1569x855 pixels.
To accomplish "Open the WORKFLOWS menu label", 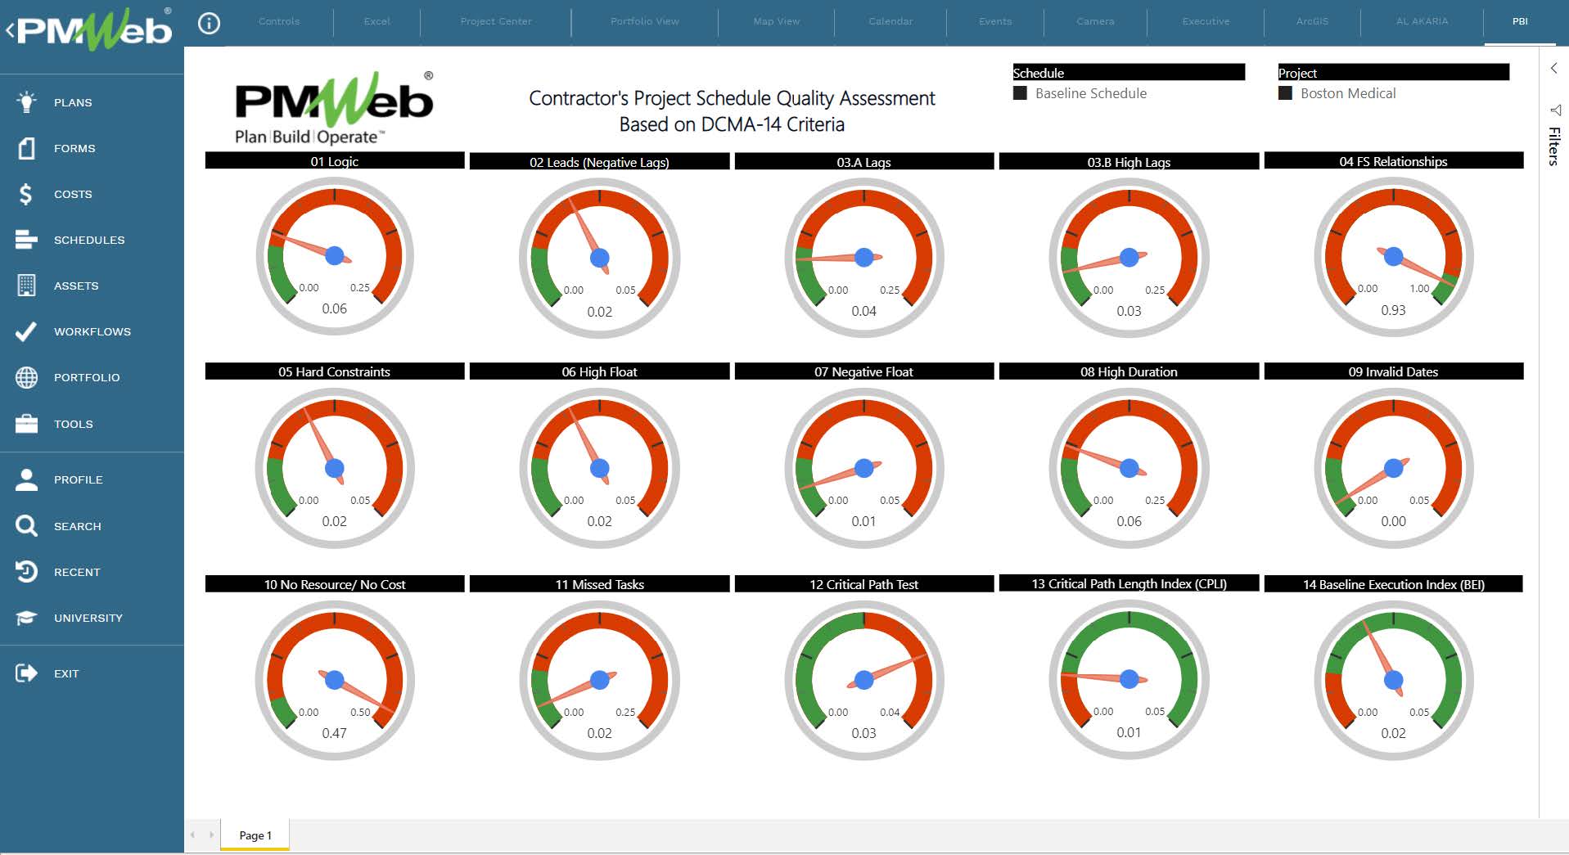I will [92, 331].
